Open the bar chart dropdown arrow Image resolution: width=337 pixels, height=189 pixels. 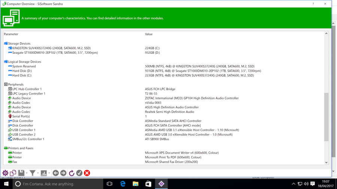(x=49, y=173)
